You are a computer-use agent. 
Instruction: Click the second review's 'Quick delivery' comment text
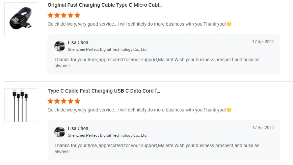click(x=136, y=110)
